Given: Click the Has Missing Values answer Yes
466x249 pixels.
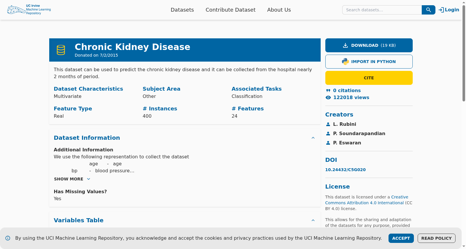Looking at the screenshot, I should [x=58, y=199].
